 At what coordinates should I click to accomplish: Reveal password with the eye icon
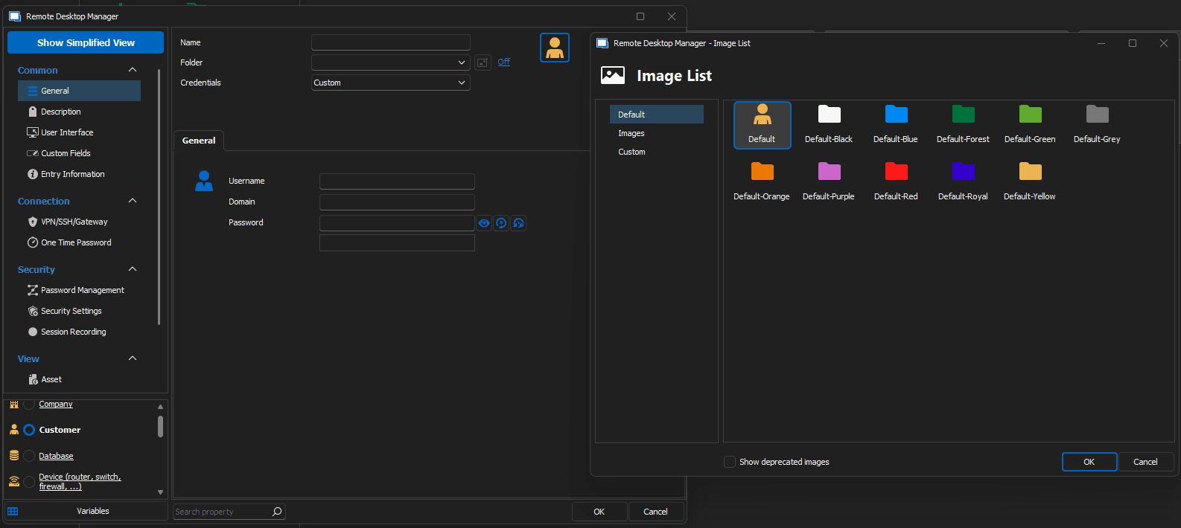coord(484,223)
